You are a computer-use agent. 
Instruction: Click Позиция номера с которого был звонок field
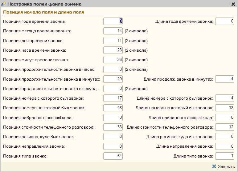click(113, 98)
